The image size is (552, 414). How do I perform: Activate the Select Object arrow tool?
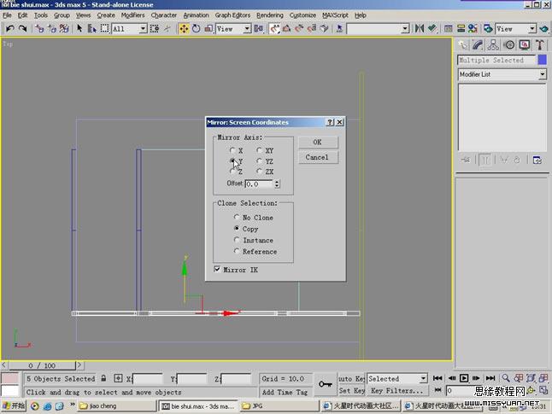pos(79,28)
